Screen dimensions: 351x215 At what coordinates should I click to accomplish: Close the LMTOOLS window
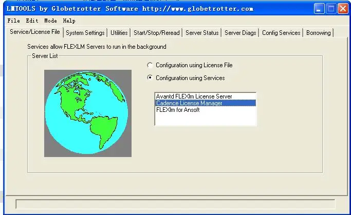(343, 9)
